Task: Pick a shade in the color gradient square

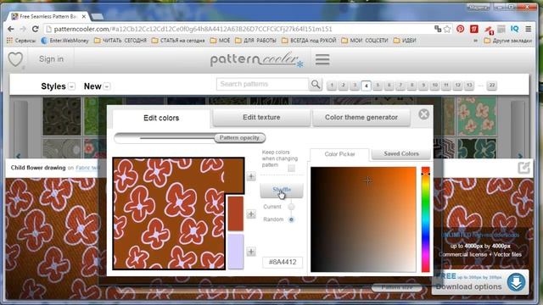Action: point(363,219)
